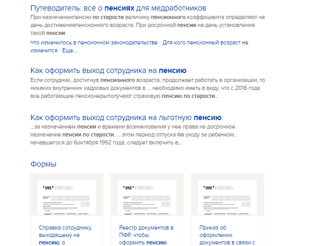Click the barcode on the 'Реестр документов' form
This screenshot has width=317, height=246.
point(127,188)
